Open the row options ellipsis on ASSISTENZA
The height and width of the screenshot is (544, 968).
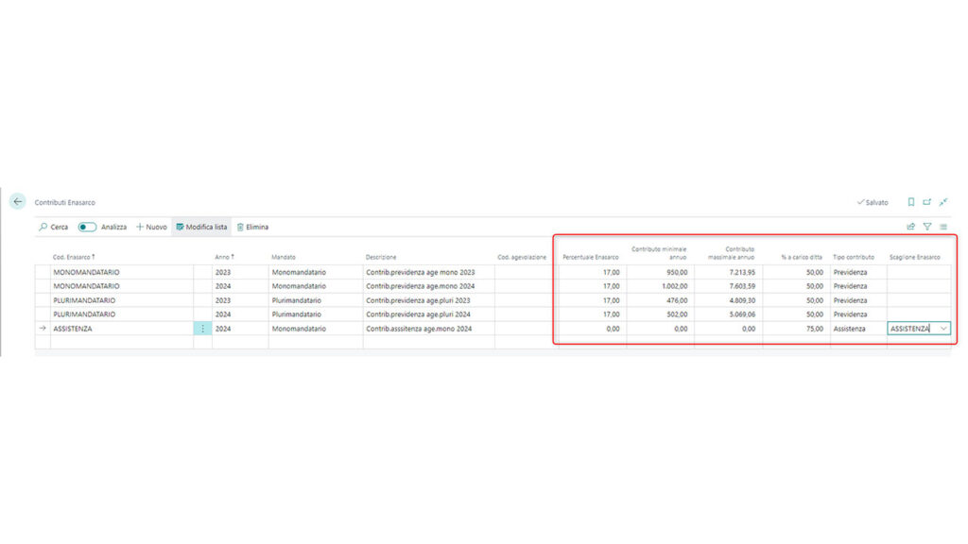click(201, 329)
